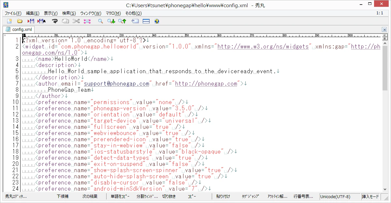The image size is (391, 203).
Task: Toggle the 挿入モード insert mode indicator
Action: tap(370, 196)
